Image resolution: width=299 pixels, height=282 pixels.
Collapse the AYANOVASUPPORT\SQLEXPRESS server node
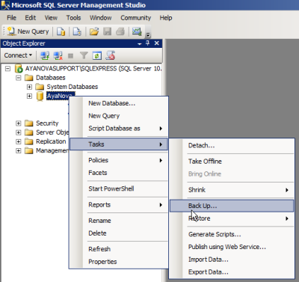8,68
